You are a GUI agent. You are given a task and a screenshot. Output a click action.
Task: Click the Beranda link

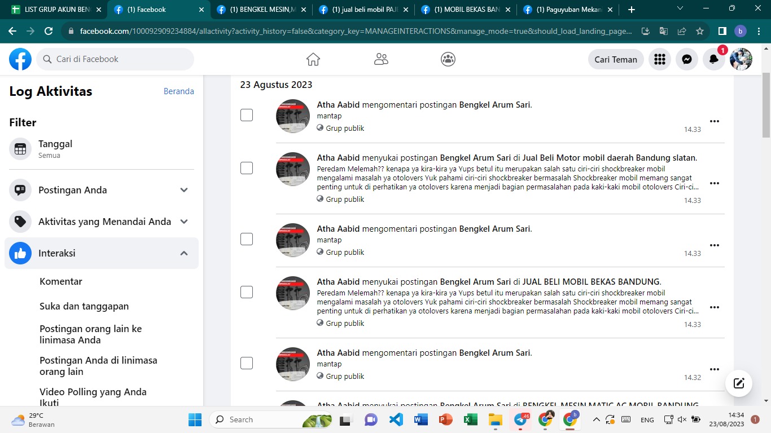coord(179,91)
